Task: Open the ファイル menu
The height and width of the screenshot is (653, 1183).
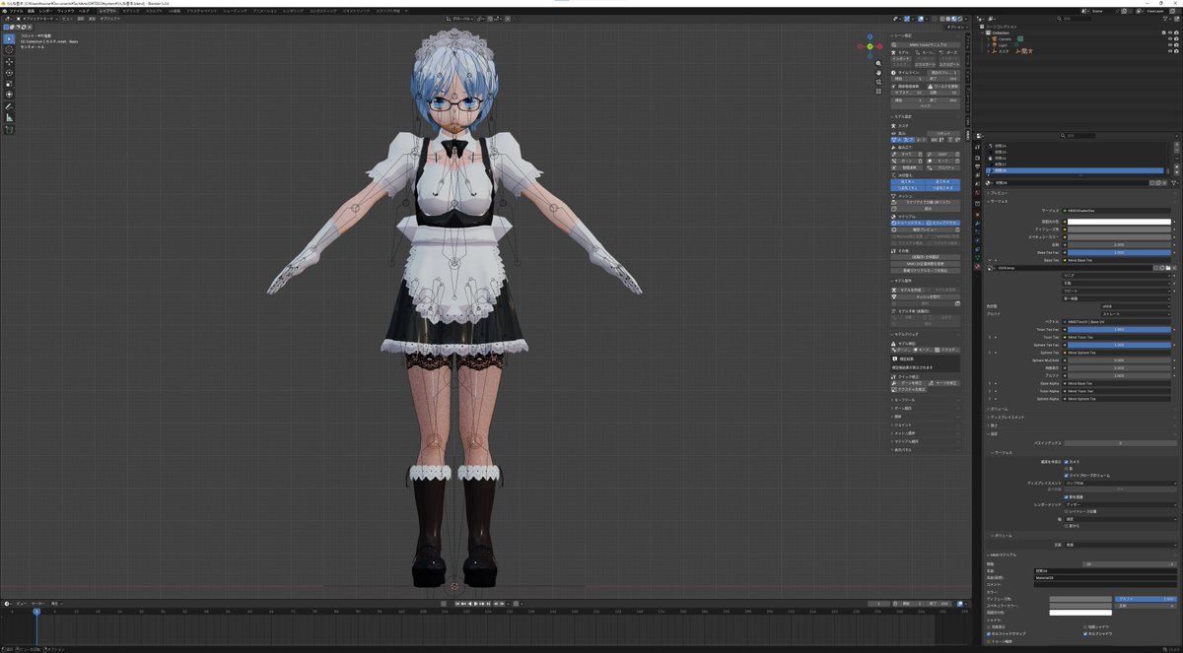Action: click(x=17, y=11)
